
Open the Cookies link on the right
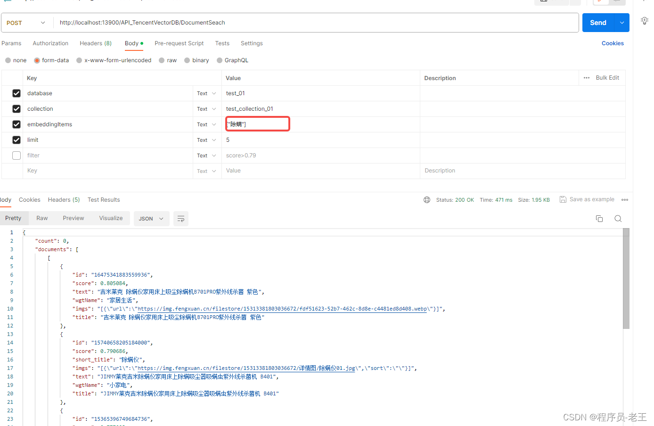click(x=613, y=43)
